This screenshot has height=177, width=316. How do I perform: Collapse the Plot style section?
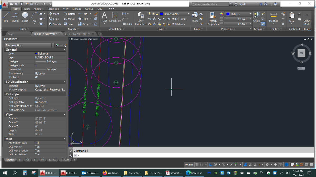(64, 94)
